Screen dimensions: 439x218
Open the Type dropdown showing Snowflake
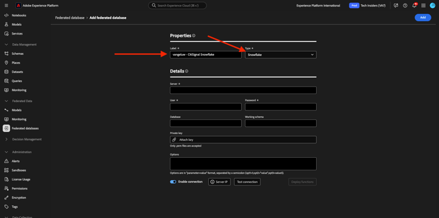click(280, 55)
